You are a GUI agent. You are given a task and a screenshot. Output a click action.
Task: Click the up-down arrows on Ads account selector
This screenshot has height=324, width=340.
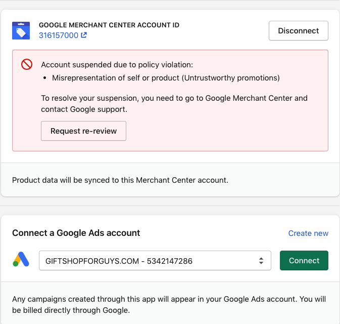(261, 261)
